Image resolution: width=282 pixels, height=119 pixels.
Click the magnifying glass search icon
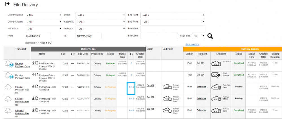click(x=210, y=36)
